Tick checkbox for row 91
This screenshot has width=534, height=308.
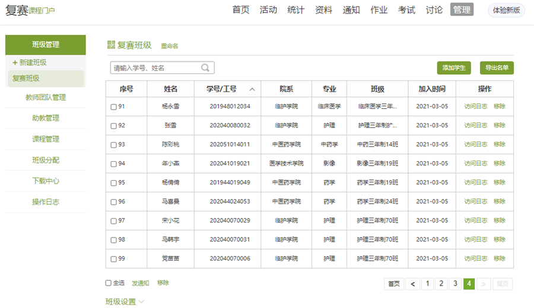click(114, 107)
